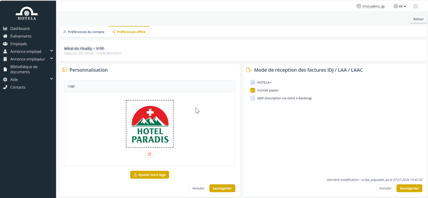Expand the Annonce employeur submenu chevron
Screen dimensions: 428x198
click(x=51, y=58)
